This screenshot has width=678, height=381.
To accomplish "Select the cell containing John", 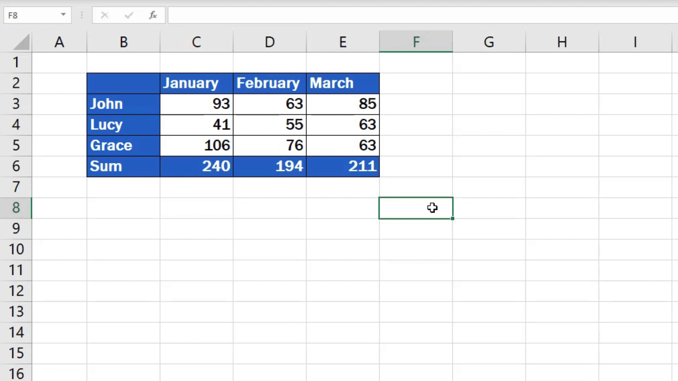I will 123,104.
